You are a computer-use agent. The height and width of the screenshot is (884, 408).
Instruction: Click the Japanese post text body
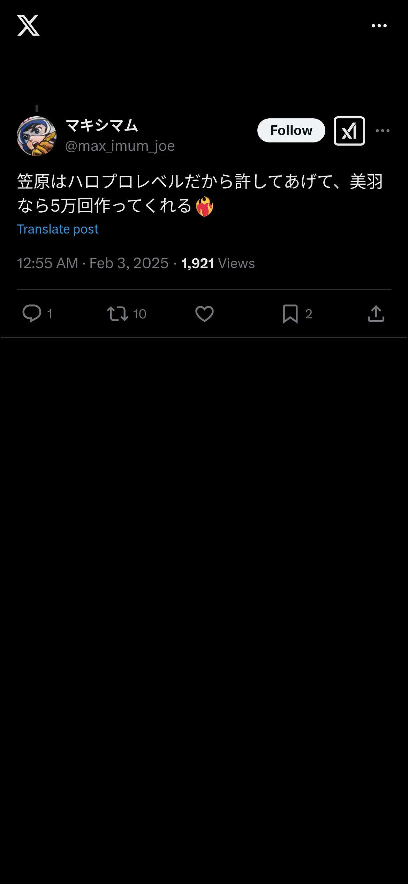(199, 182)
